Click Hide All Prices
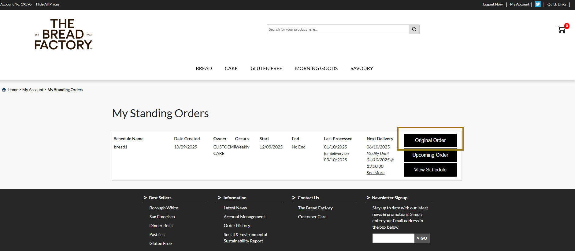Image resolution: width=575 pixels, height=251 pixels. click(x=47, y=4)
